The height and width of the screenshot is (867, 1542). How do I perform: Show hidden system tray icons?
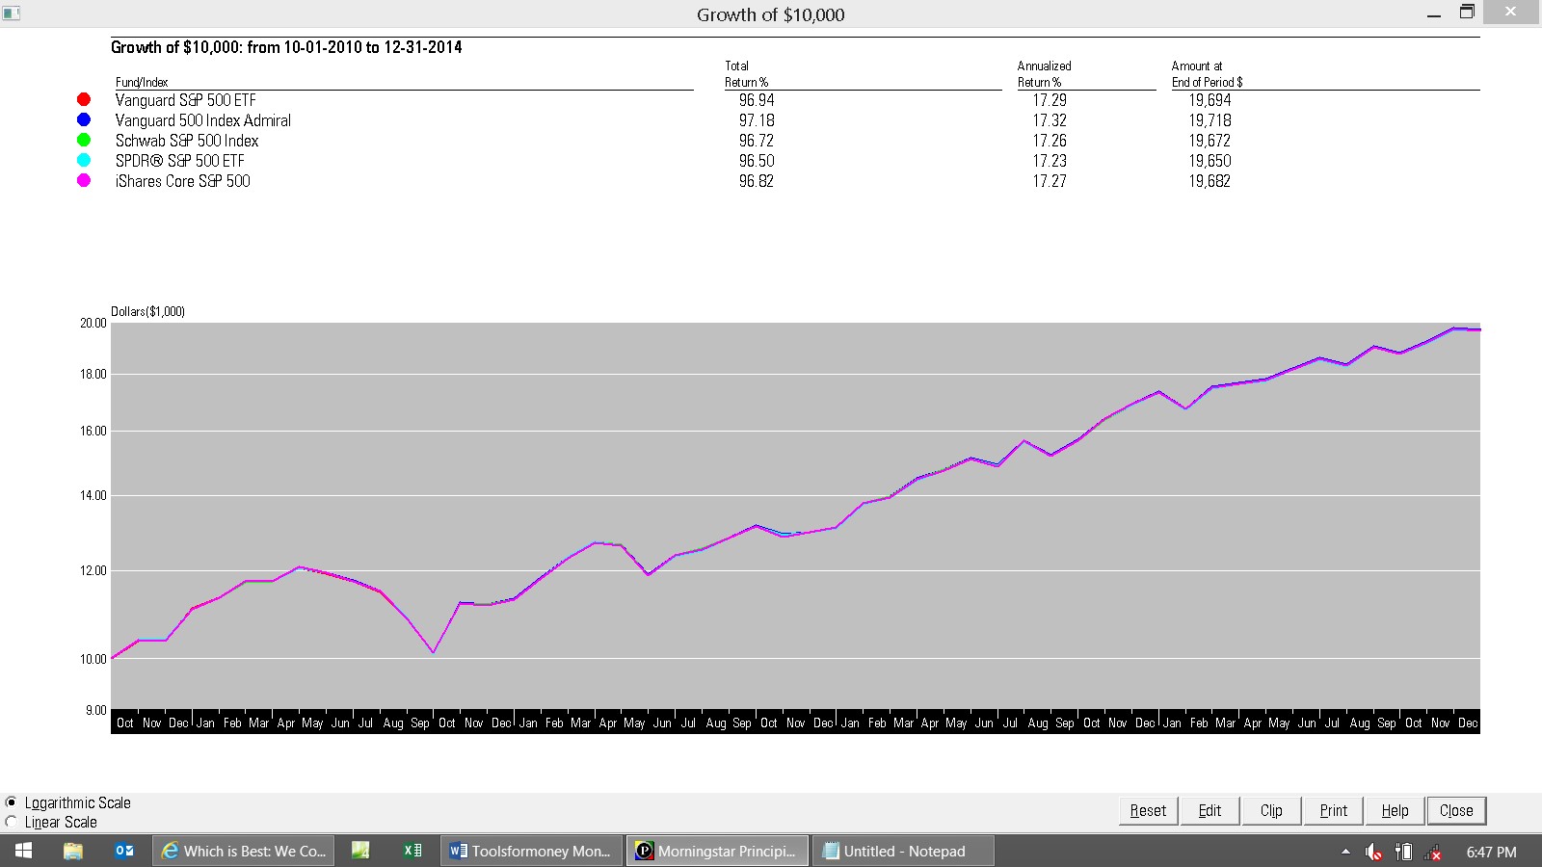click(1345, 852)
